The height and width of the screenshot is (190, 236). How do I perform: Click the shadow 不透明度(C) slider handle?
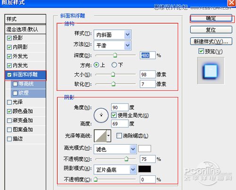pyautogui.click(x=95, y=179)
